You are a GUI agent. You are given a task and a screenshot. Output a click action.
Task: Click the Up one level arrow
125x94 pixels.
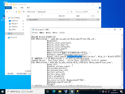(16, 12)
